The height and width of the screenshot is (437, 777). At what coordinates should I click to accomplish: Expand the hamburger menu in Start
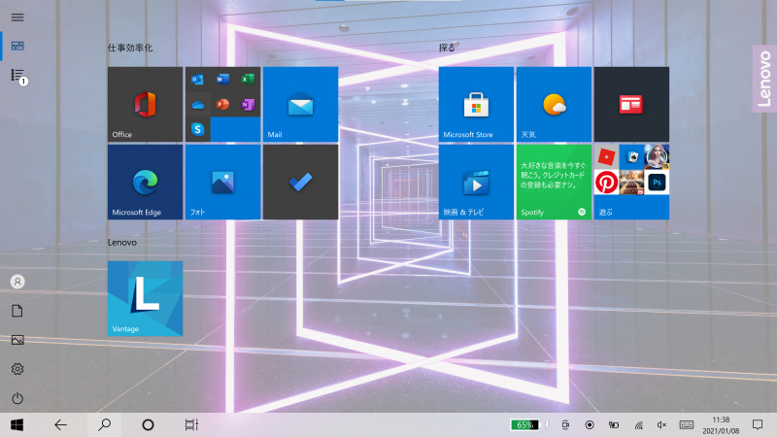17,17
